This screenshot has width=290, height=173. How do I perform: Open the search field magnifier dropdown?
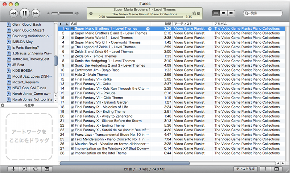pyautogui.click(x=247, y=13)
